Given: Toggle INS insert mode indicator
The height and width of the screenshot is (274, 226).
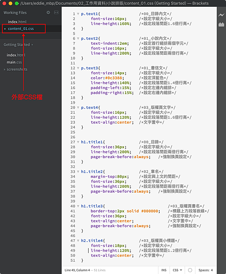Looking at the screenshot, I should 164,270.
